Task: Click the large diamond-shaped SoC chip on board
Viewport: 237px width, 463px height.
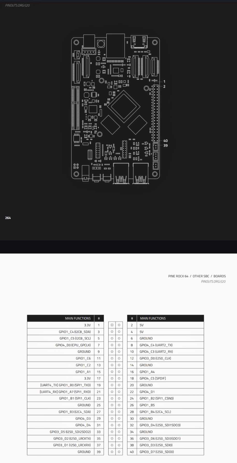Action: 124,106
